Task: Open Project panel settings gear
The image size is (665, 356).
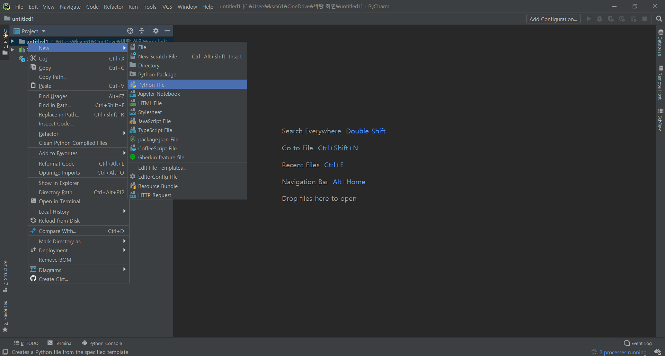Action: coord(156,31)
